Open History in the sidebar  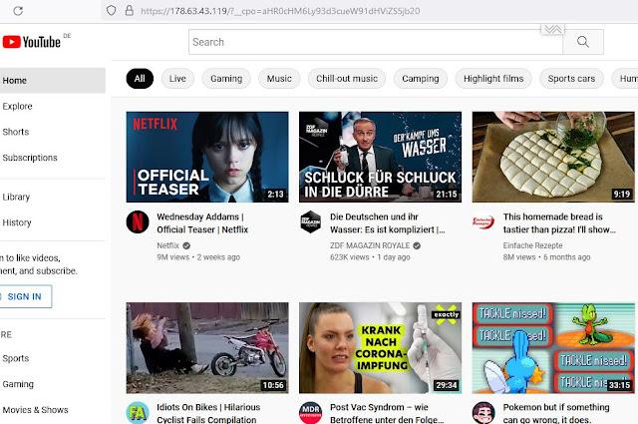point(53,222)
